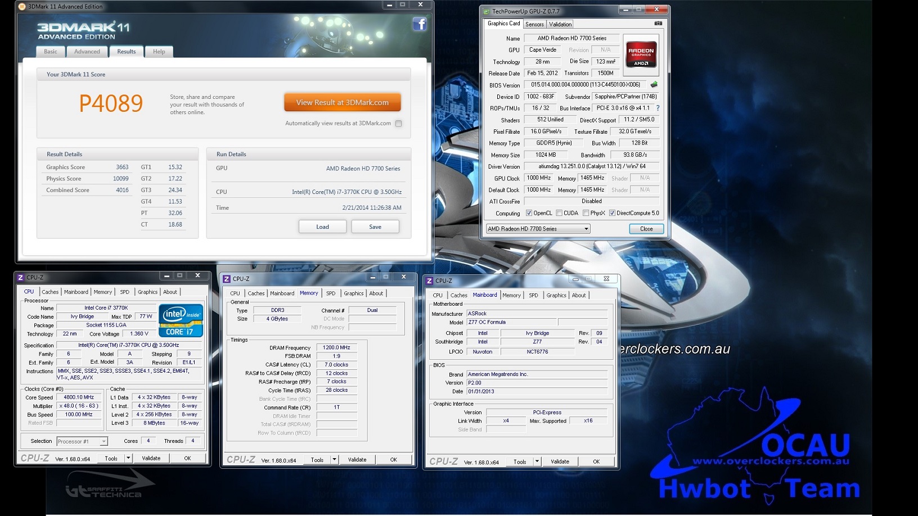Click the GPU Clock value 1000 MHz

tap(539, 178)
